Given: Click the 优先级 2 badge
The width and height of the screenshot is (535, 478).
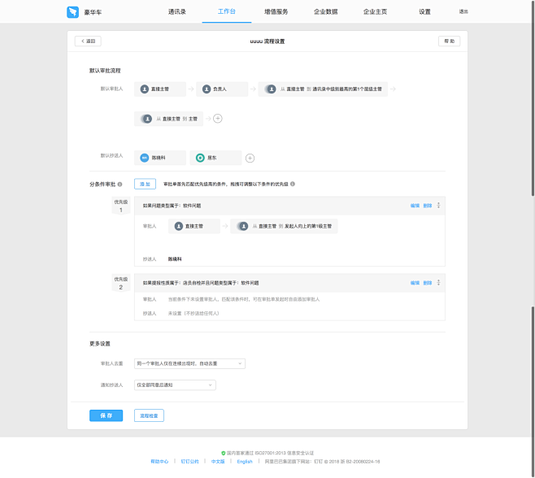Looking at the screenshot, I should coord(121,283).
